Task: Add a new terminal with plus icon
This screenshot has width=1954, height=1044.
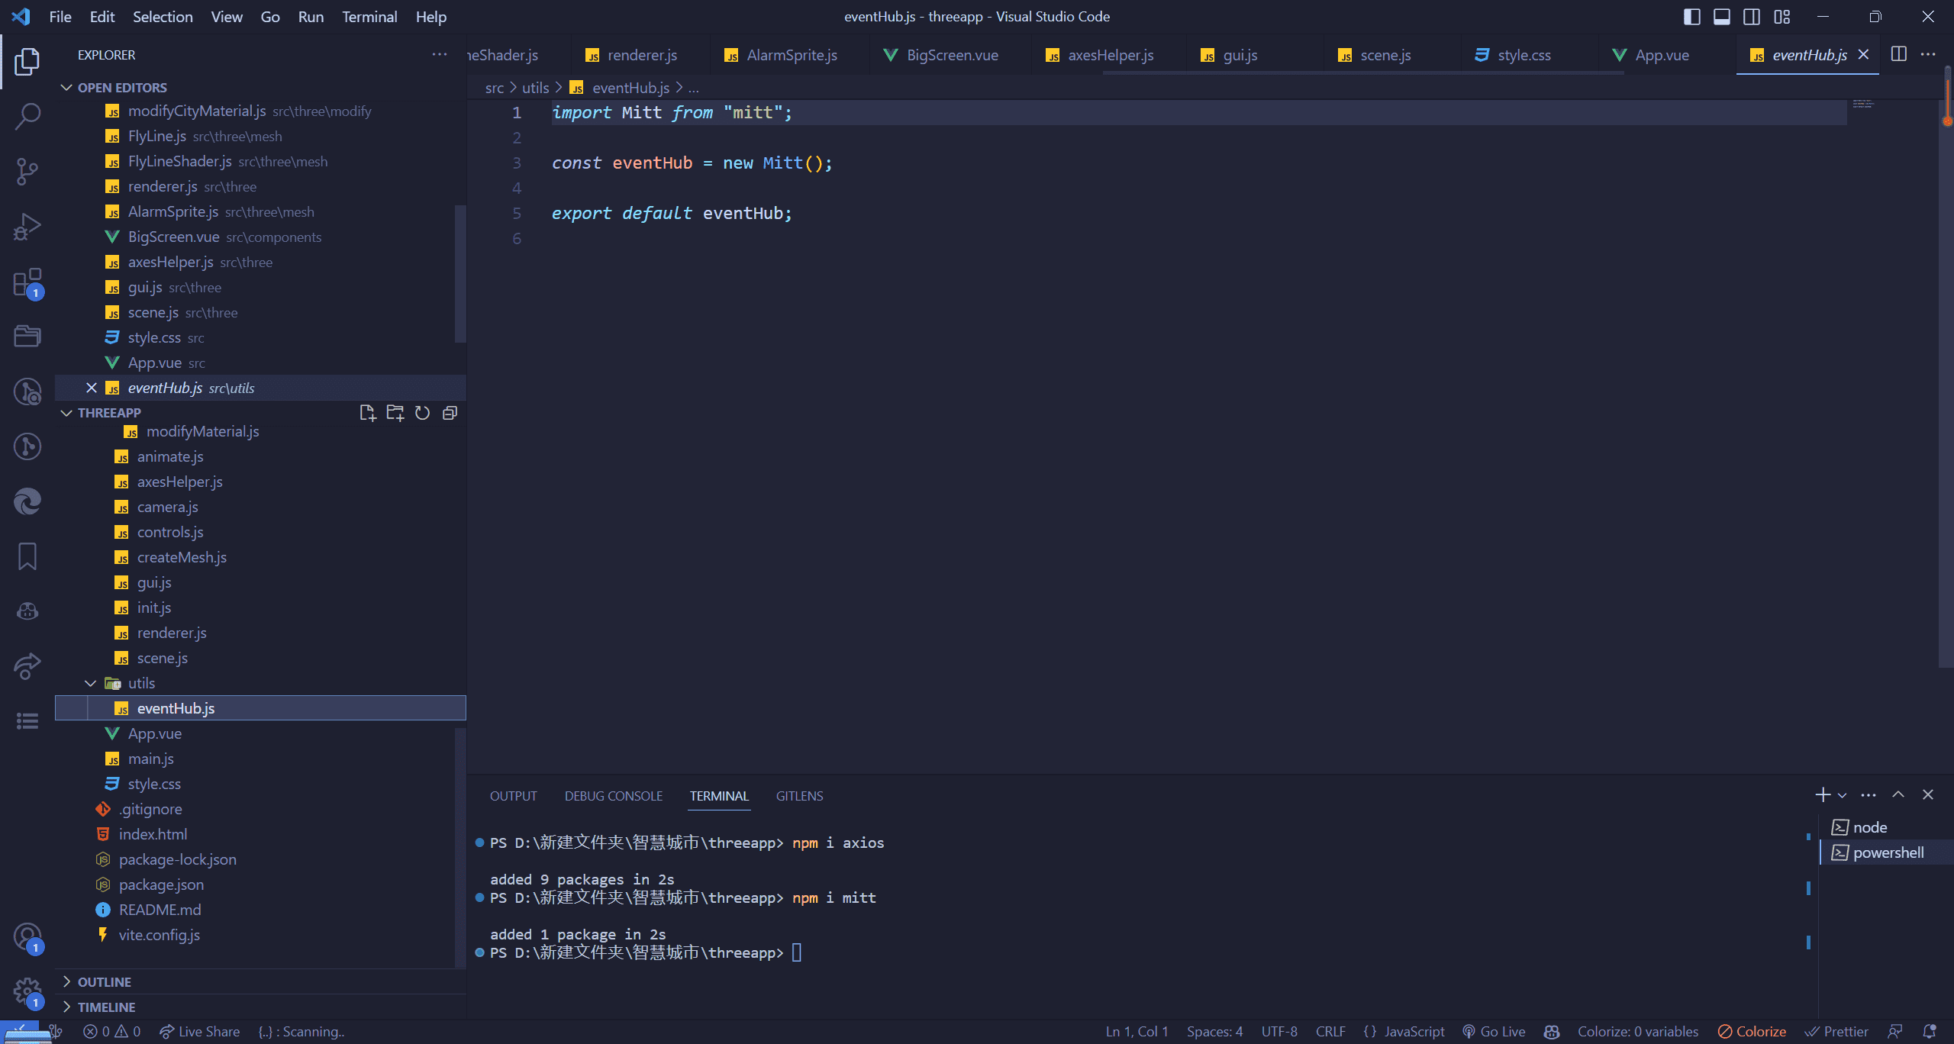Action: [x=1823, y=795]
